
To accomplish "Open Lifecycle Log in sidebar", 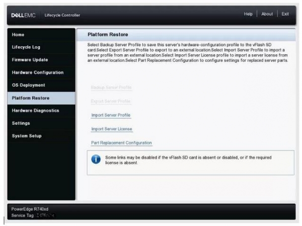I will click(x=41, y=47).
